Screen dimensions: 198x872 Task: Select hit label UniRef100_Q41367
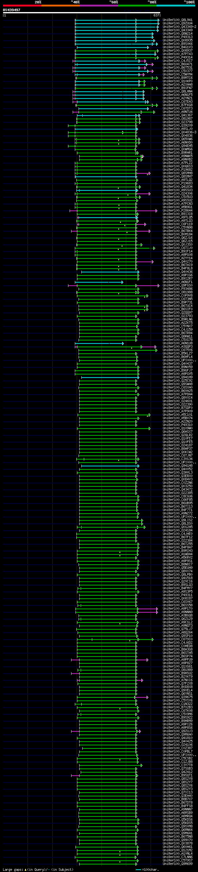click(x=178, y=115)
